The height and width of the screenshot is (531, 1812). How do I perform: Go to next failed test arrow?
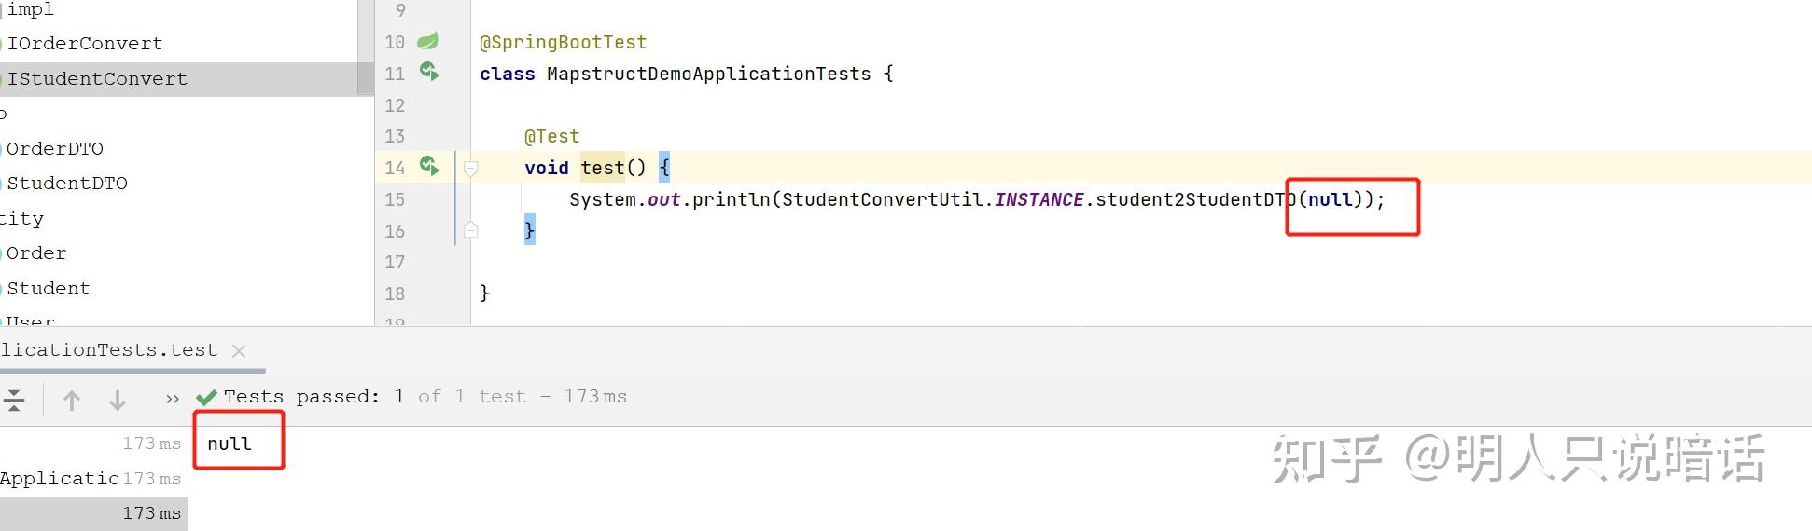(118, 401)
